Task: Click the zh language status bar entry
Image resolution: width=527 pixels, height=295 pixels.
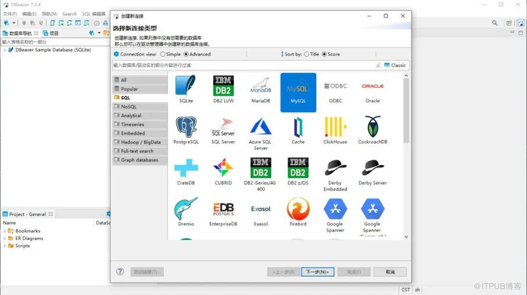Action: click(x=417, y=290)
